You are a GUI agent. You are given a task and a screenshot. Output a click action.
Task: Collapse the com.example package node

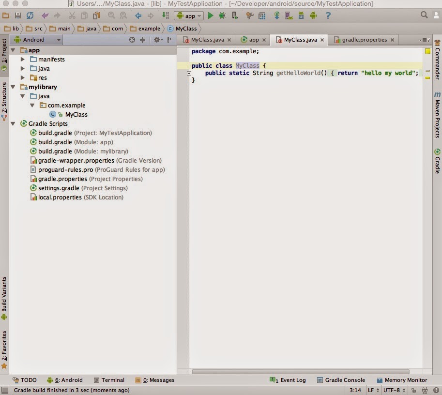point(32,105)
